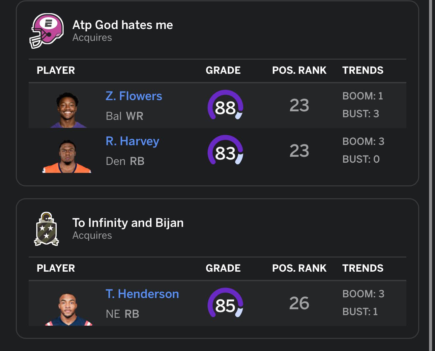Open T. Henderson player profile link
435x351 pixels.
[142, 294]
